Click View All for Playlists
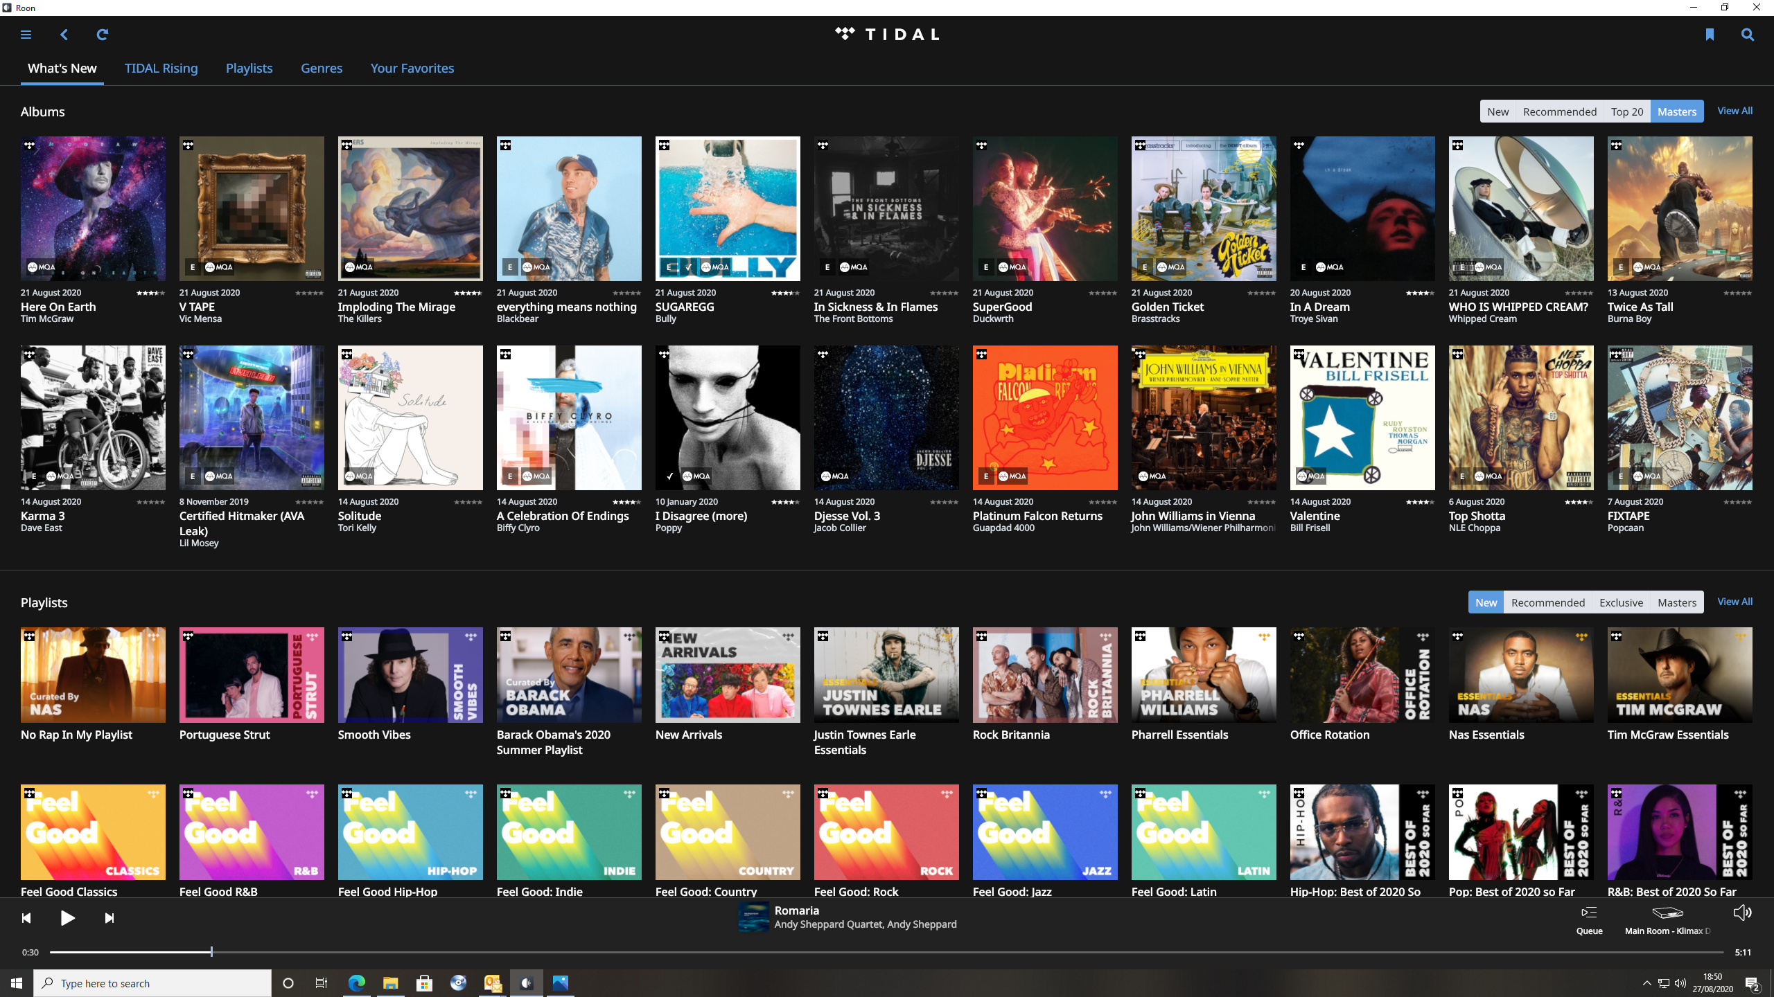This screenshot has width=1774, height=997. (1735, 602)
